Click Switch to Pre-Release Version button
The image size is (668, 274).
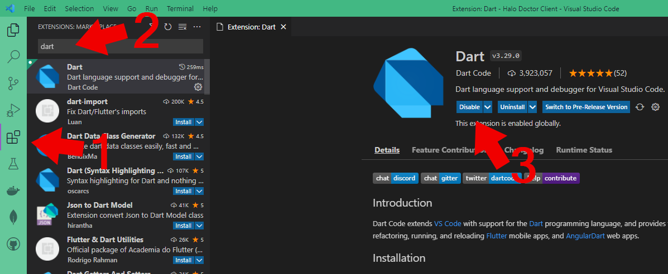coord(586,107)
